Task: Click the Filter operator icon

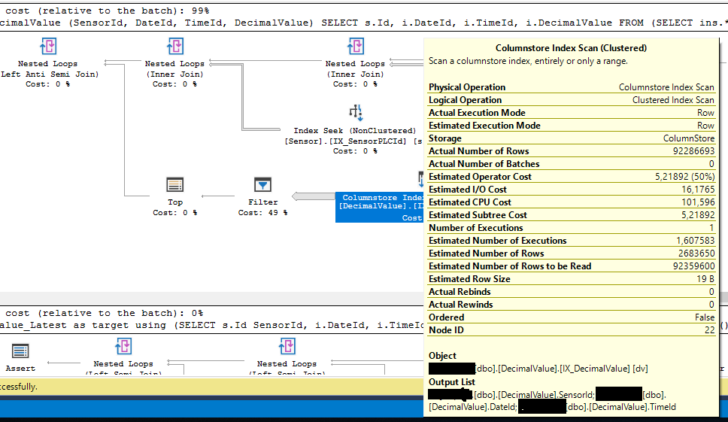Action: tap(262, 185)
